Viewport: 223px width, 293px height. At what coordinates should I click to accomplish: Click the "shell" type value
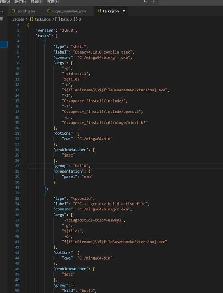[x=78, y=46]
